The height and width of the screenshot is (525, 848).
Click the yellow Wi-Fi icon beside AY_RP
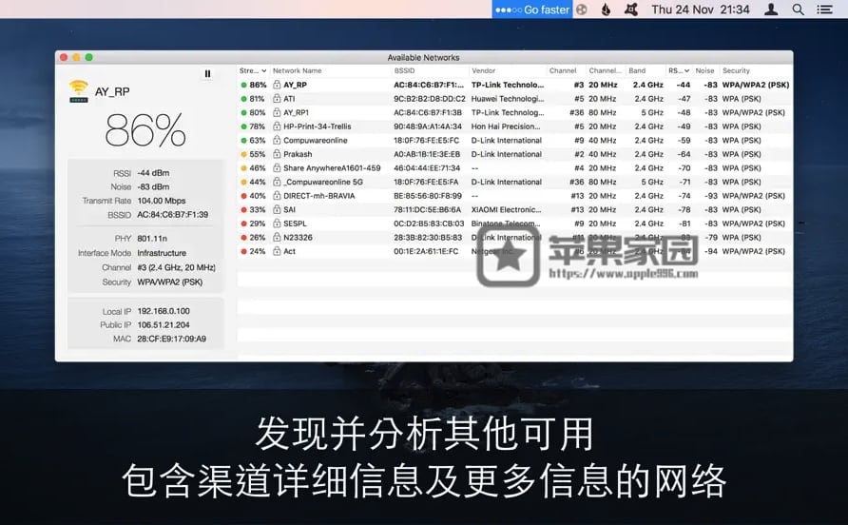78,91
